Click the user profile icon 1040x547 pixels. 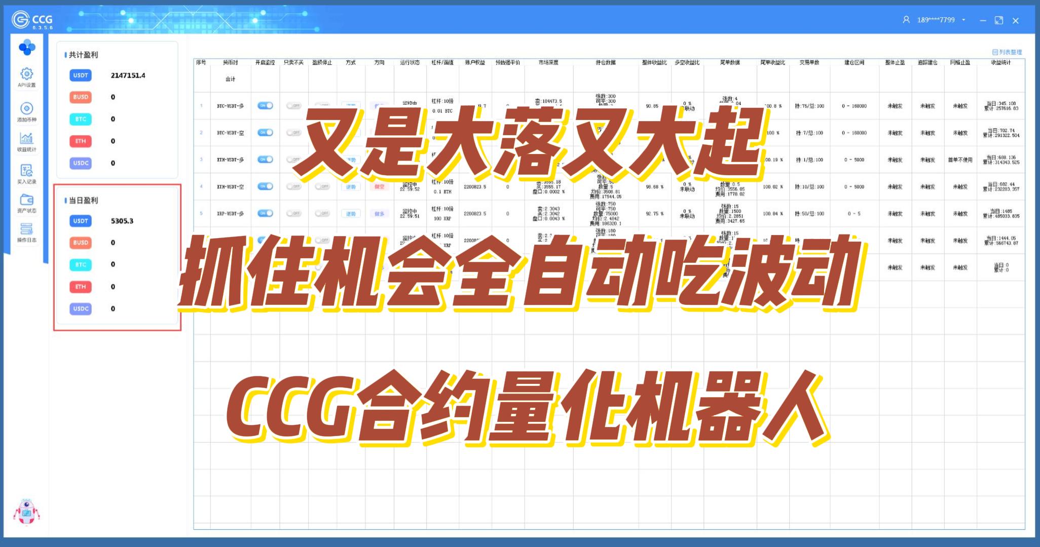coord(906,20)
